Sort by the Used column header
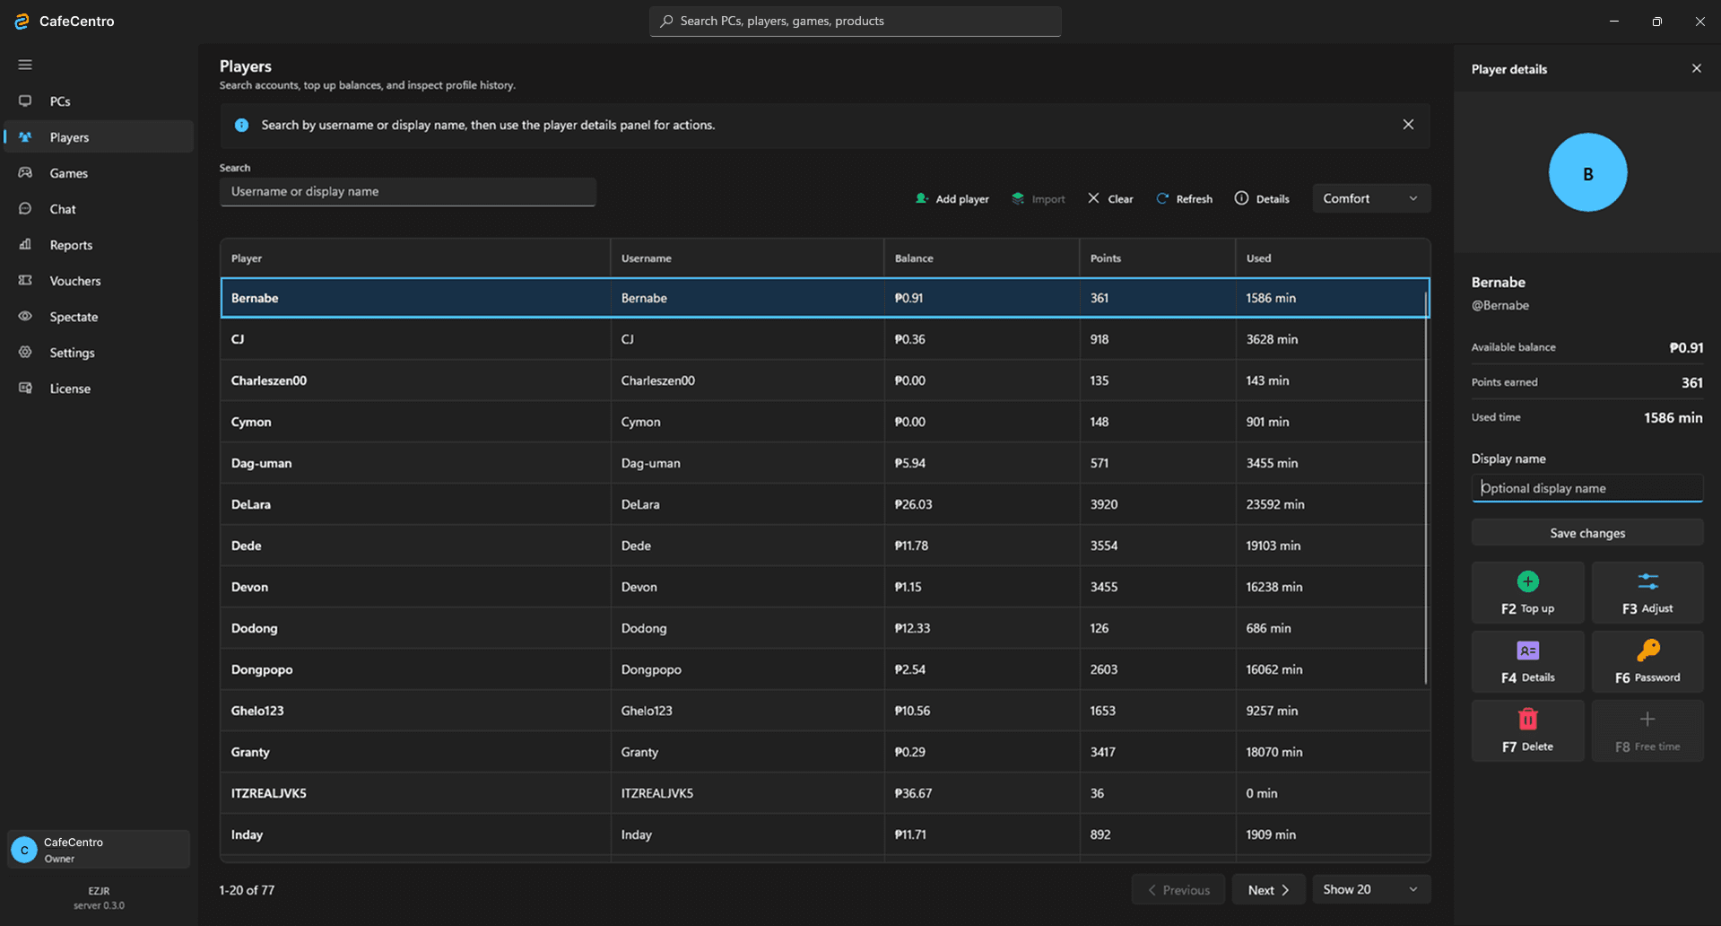Viewport: 1721px width, 926px height. point(1332,258)
